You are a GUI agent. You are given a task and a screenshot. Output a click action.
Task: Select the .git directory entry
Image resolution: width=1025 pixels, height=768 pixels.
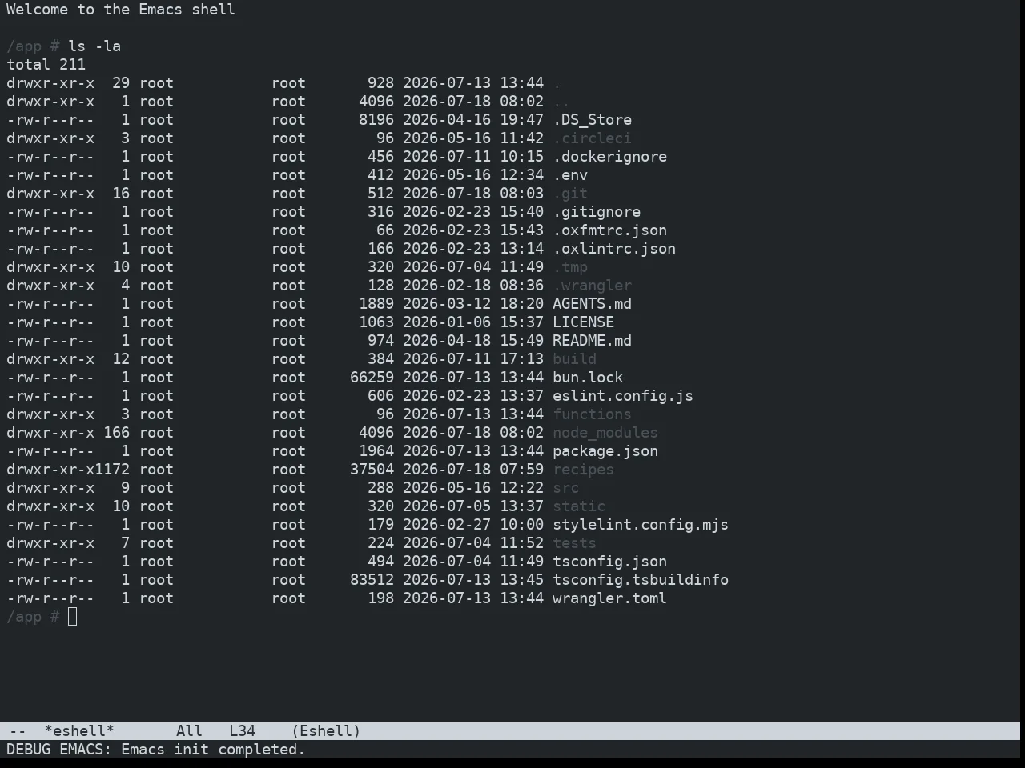pos(570,194)
